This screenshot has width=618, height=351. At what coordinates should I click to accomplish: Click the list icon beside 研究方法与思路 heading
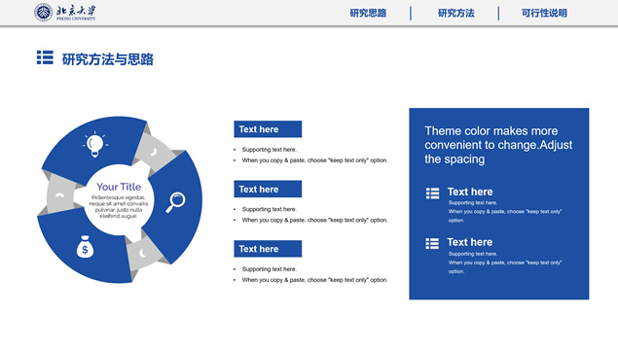tap(45, 57)
